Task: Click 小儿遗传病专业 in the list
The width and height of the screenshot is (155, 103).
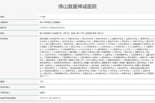Action: pos(101,49)
